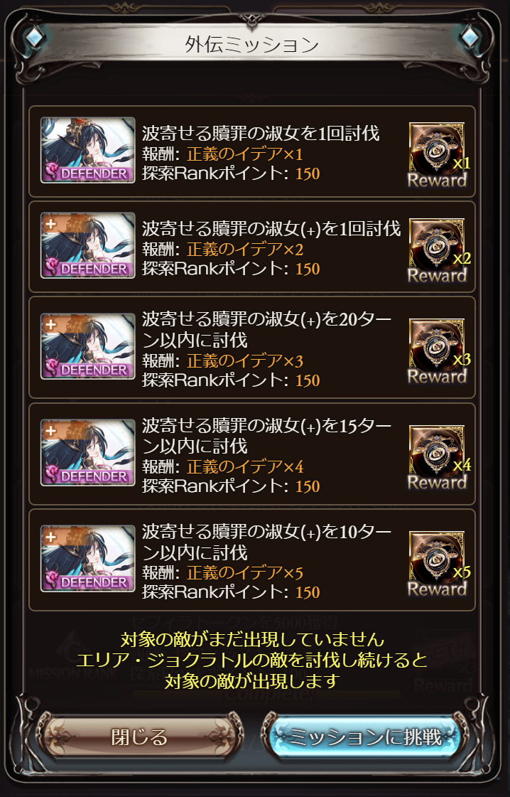Open the ×4 正義のイデア reward icon
The width and height of the screenshot is (510, 797).
(x=438, y=457)
